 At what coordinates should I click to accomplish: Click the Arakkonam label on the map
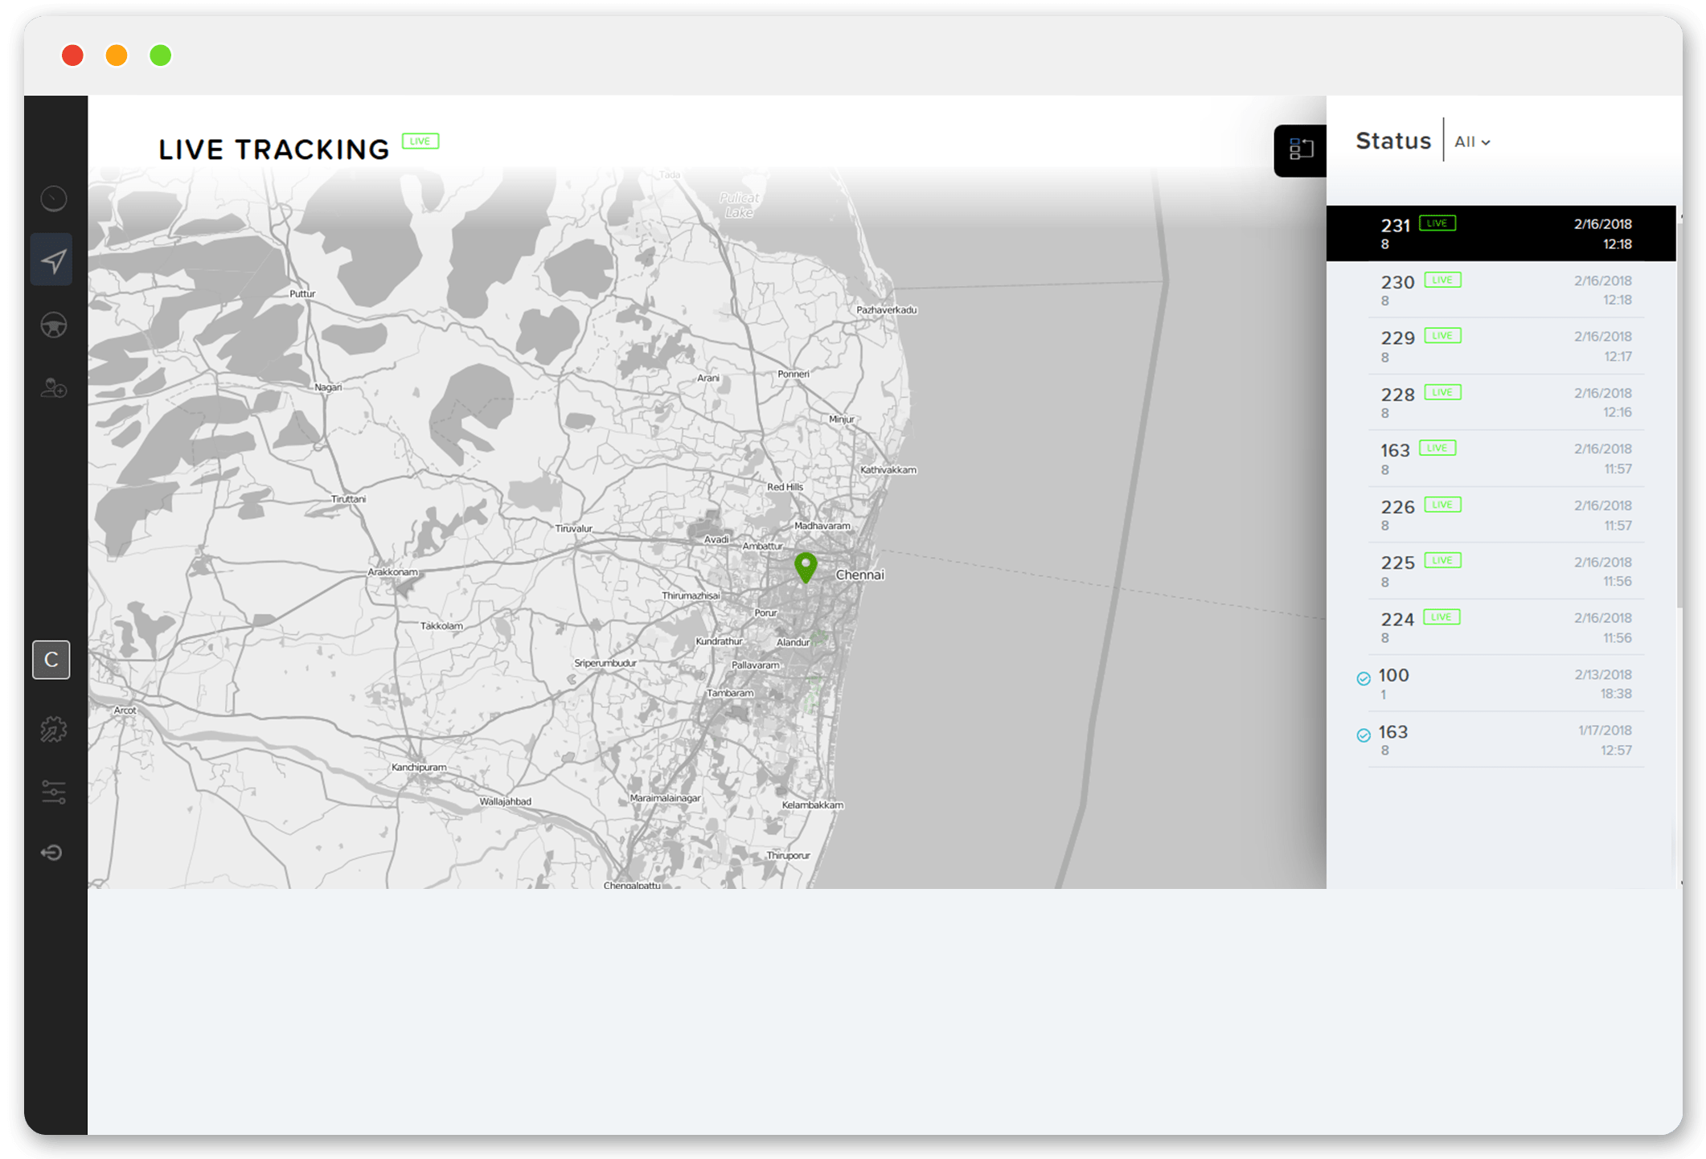tap(393, 572)
